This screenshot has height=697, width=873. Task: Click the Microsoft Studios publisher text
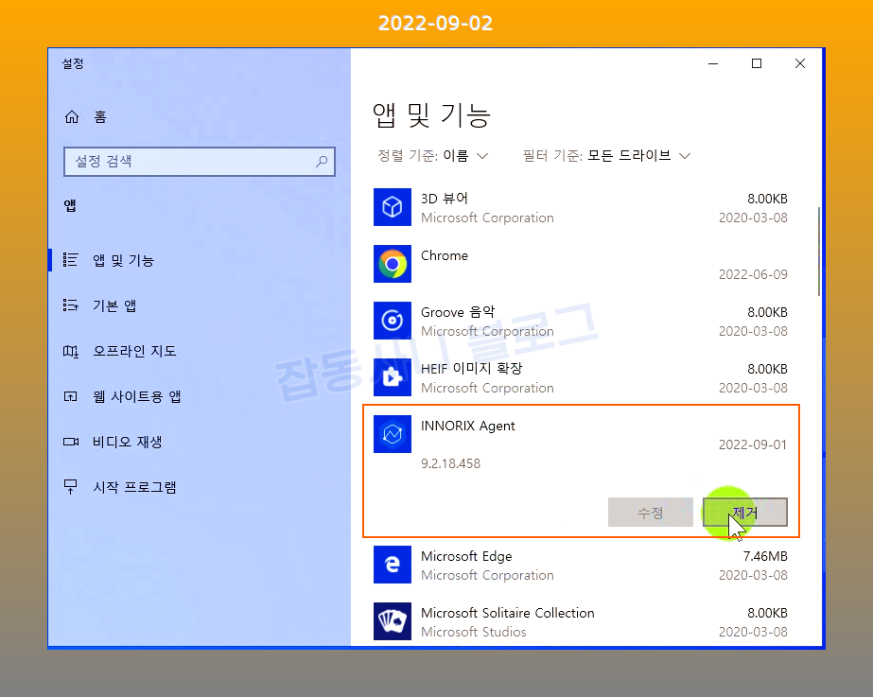(x=473, y=632)
